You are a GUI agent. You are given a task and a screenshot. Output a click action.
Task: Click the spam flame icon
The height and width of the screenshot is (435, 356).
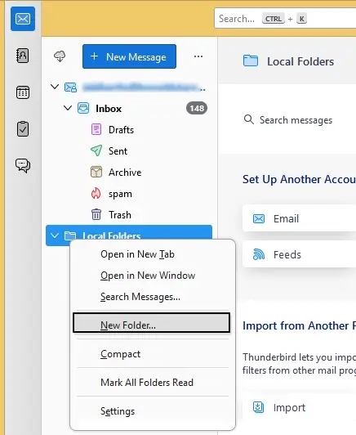[x=96, y=193]
